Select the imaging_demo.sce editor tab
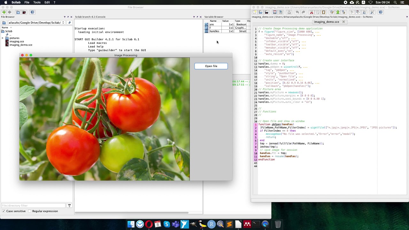Image resolution: width=409 pixels, height=230 pixels. [326, 22]
